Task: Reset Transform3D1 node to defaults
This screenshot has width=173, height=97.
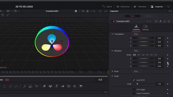Action: click(x=169, y=22)
